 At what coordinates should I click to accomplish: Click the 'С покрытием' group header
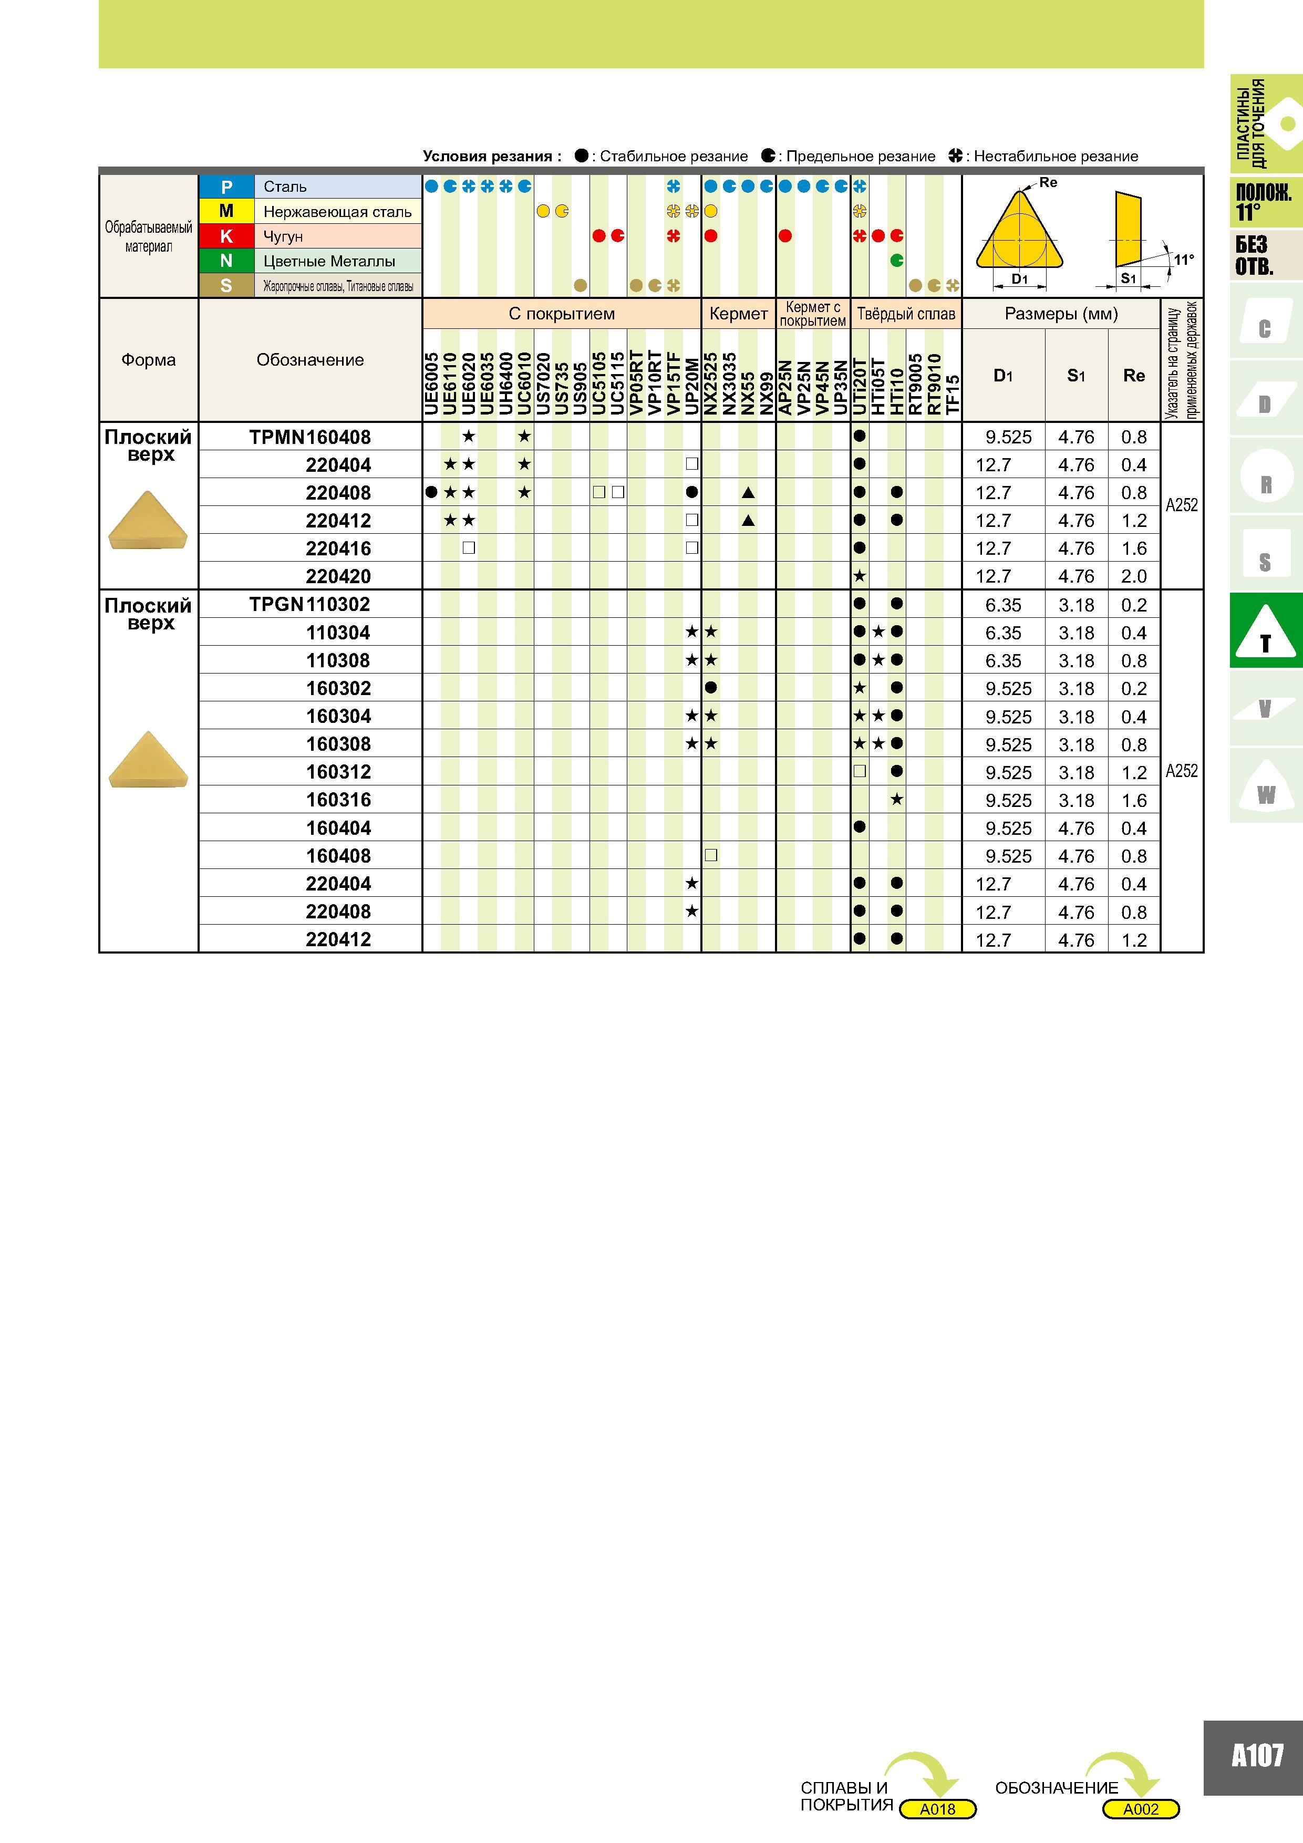click(x=562, y=313)
